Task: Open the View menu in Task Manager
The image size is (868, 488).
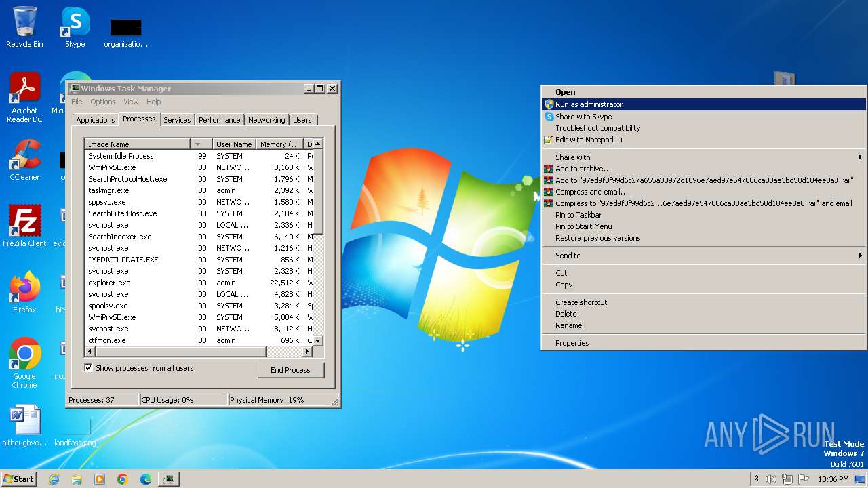Action: [131, 102]
